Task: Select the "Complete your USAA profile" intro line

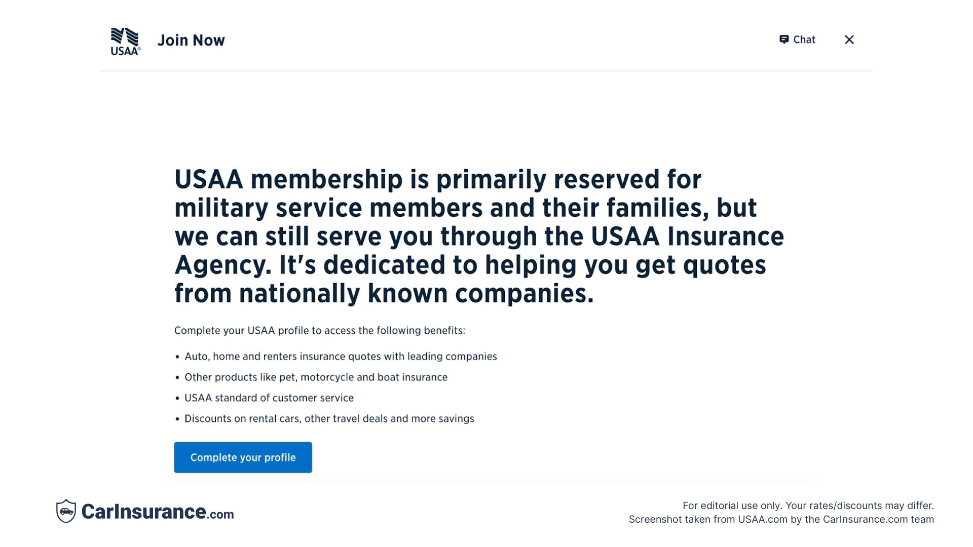Action: tap(320, 331)
